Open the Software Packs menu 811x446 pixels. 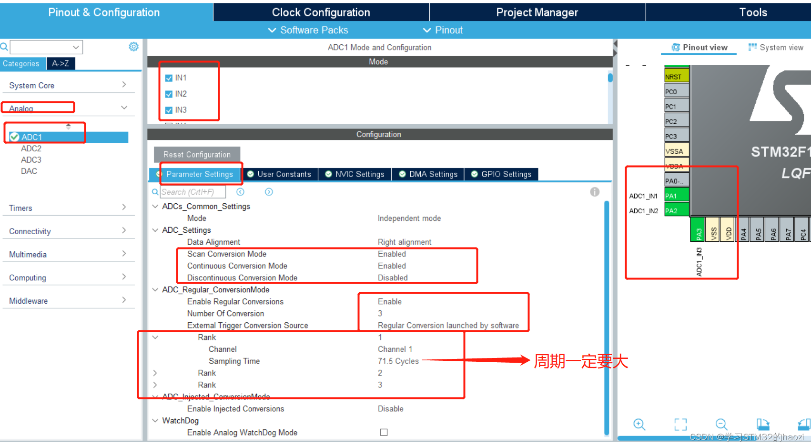308,30
